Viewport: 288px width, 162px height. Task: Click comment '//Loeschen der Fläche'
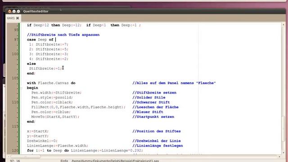pos(155,107)
